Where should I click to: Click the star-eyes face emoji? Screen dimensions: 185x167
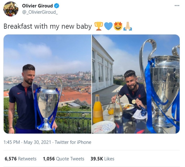(118, 26)
